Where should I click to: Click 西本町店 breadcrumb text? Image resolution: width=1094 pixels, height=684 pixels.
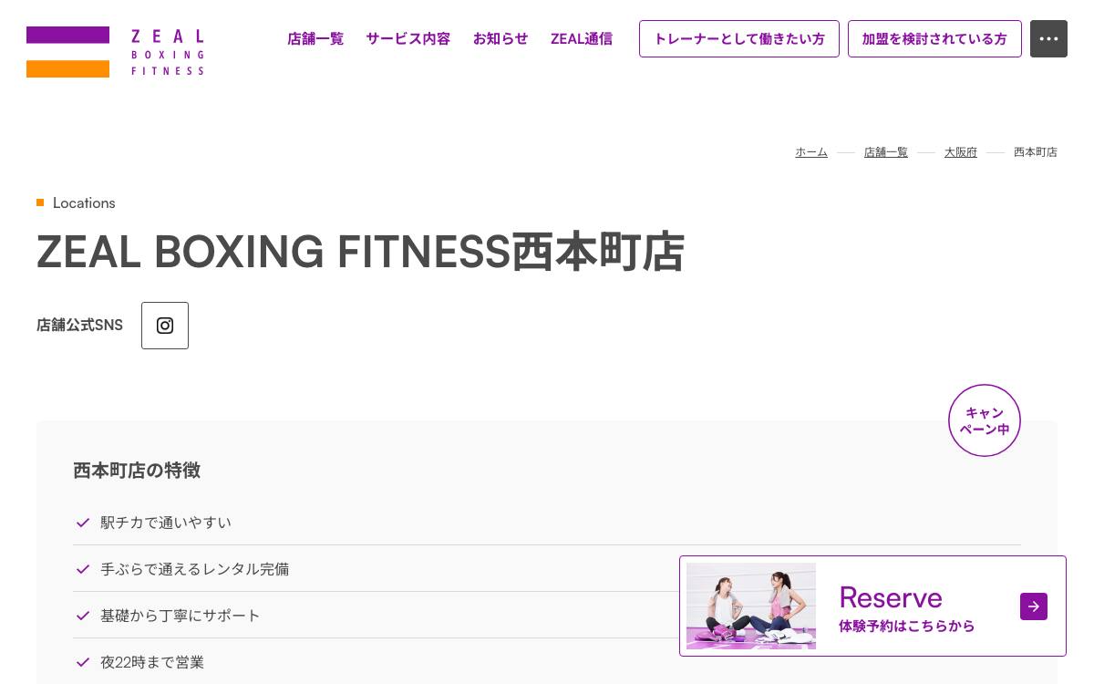pyautogui.click(x=1036, y=152)
